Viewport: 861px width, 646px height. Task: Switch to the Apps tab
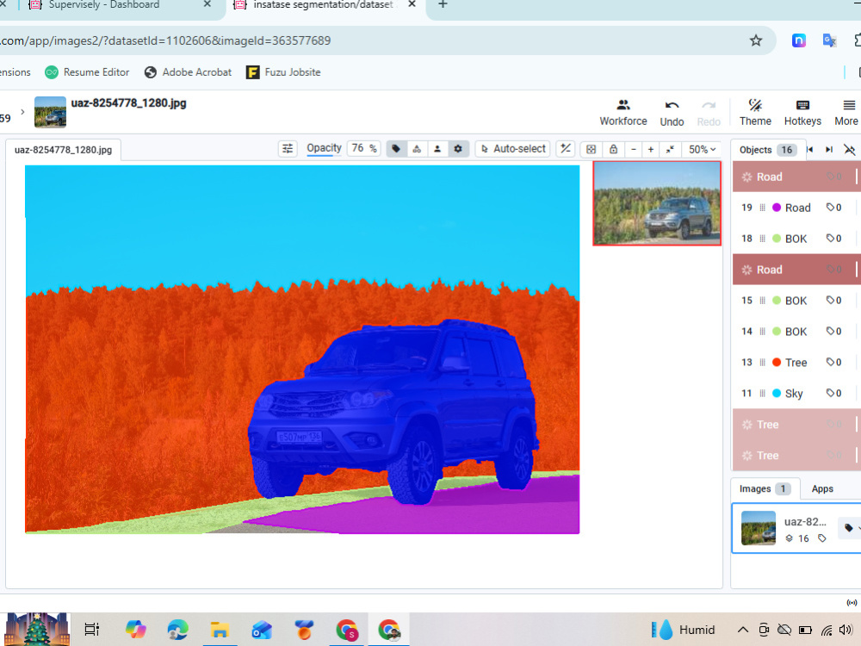coord(822,489)
